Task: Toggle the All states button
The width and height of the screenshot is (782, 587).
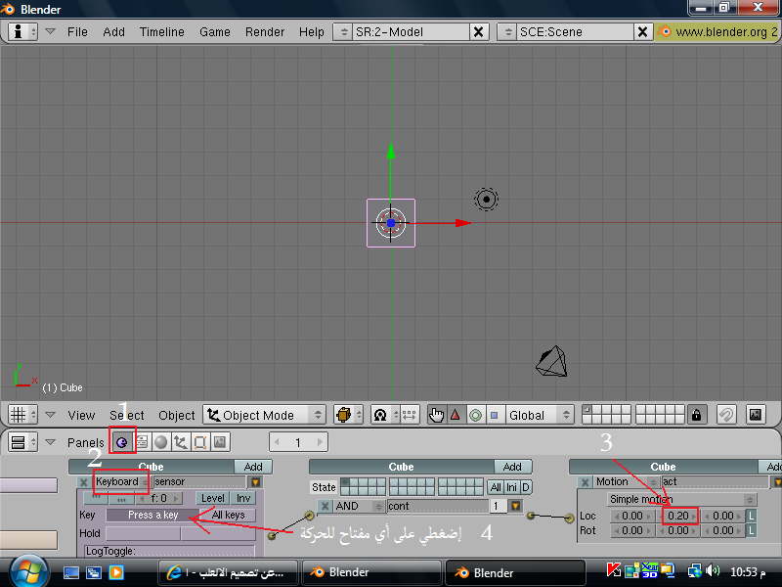Action: (x=496, y=487)
